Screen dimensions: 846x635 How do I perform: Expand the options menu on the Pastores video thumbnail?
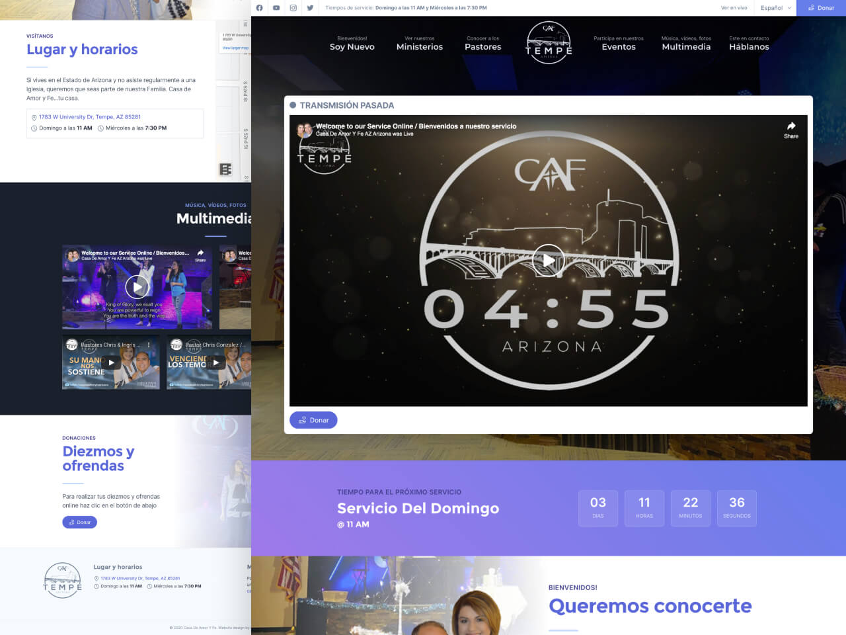pyautogui.click(x=150, y=345)
